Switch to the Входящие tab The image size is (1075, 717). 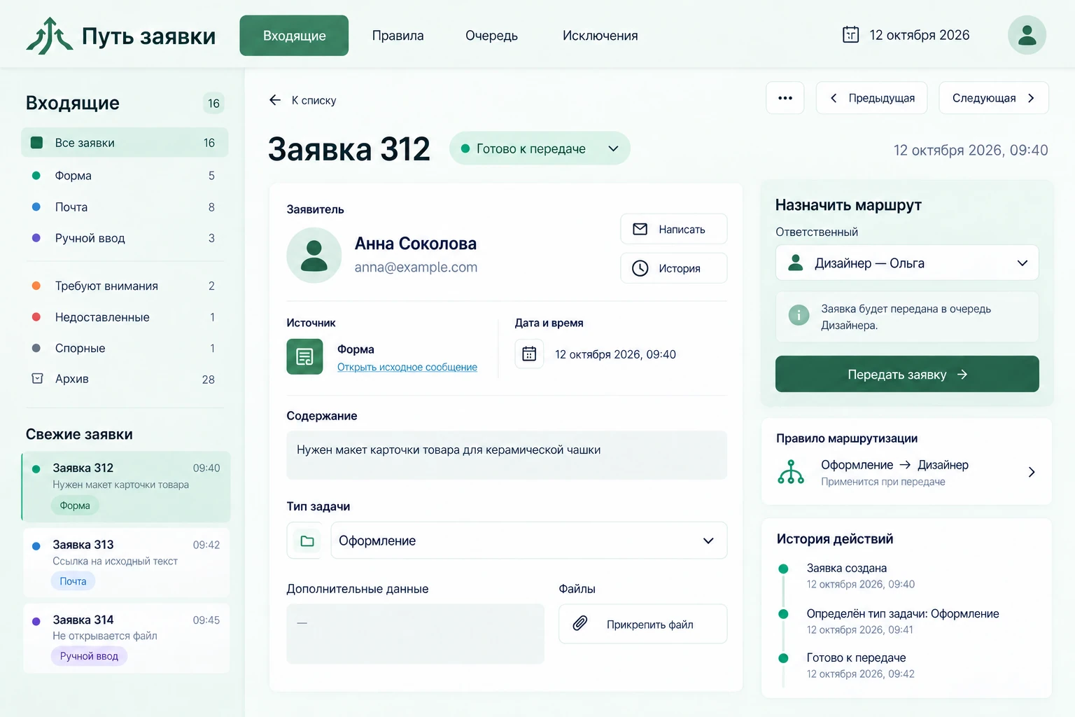[294, 36]
